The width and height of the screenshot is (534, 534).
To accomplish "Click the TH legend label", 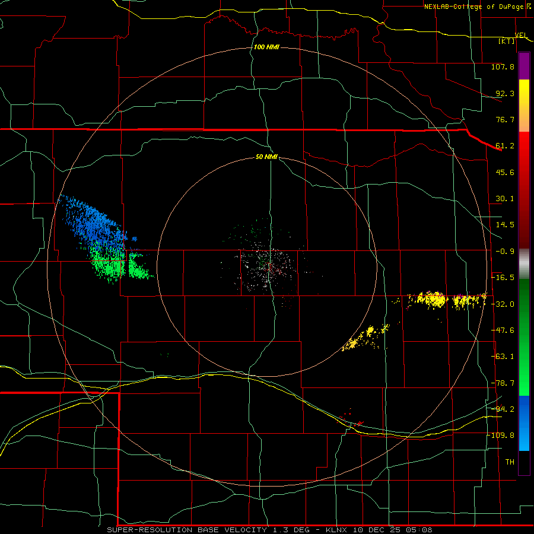I will [x=510, y=462].
